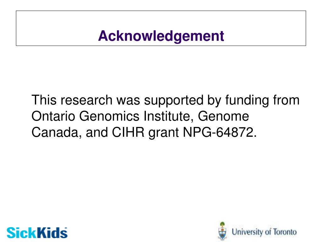The image size is (322, 242).
Task: Select the Acknowledgement title text
Action: [x=161, y=36]
